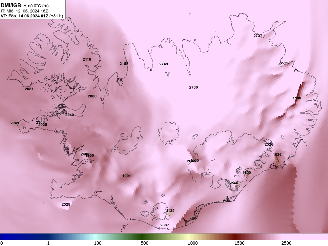Viewport: 328px width, 246px height.
Task: Click the 'DMI/IGB' title text
Action: [x=11, y=6]
